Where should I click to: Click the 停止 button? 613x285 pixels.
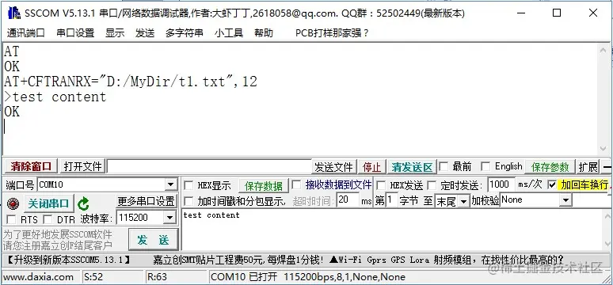[371, 167]
